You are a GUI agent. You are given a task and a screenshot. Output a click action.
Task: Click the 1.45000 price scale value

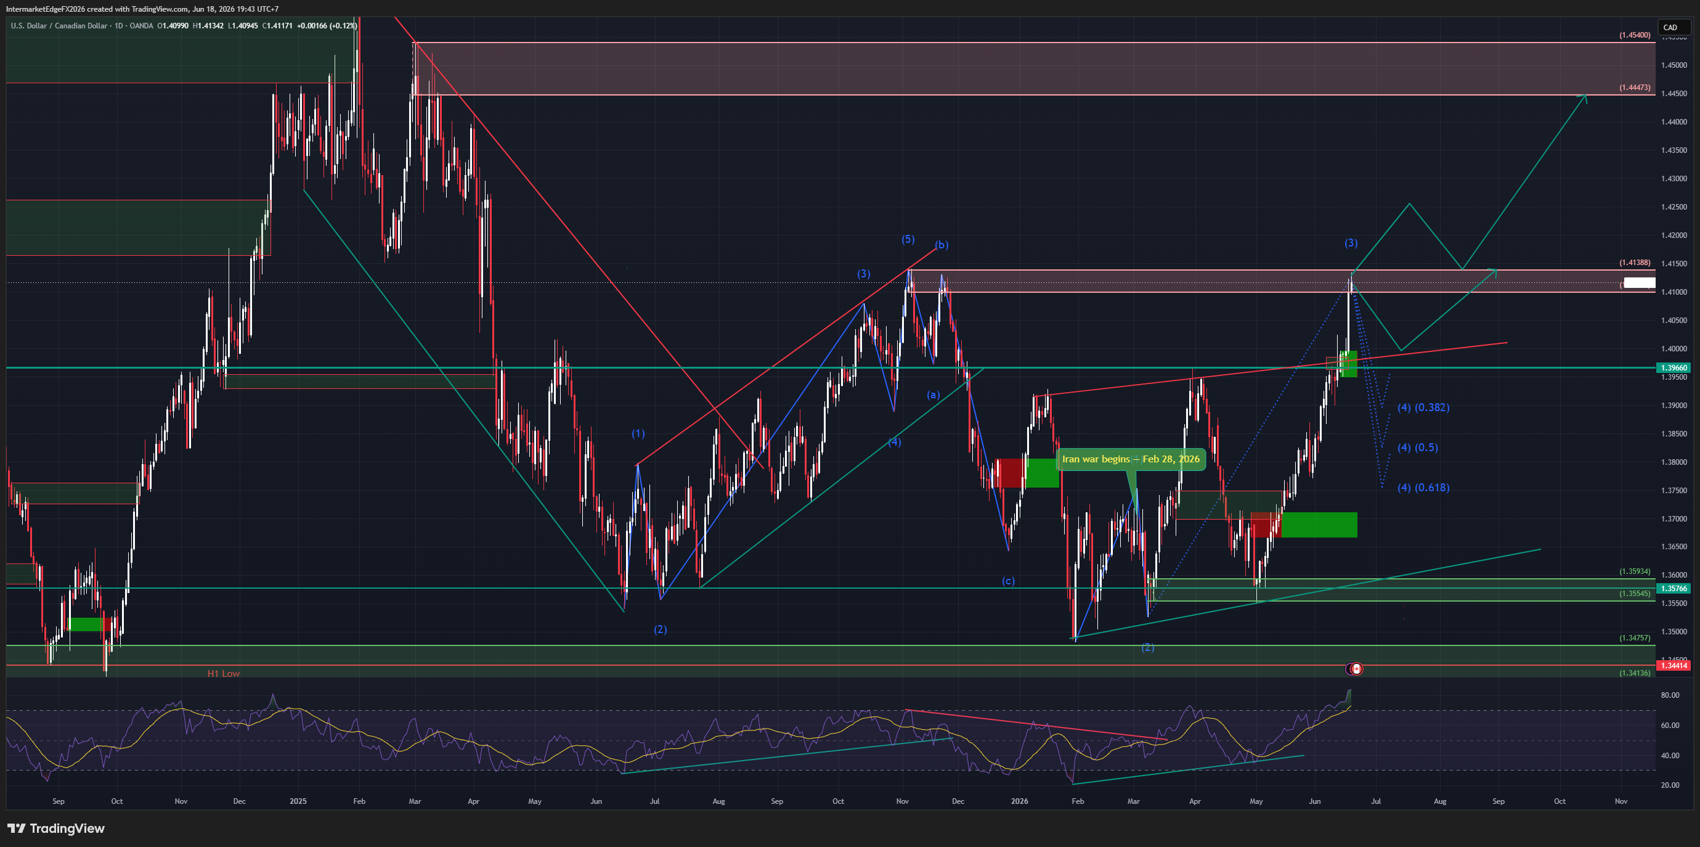click(x=1674, y=65)
